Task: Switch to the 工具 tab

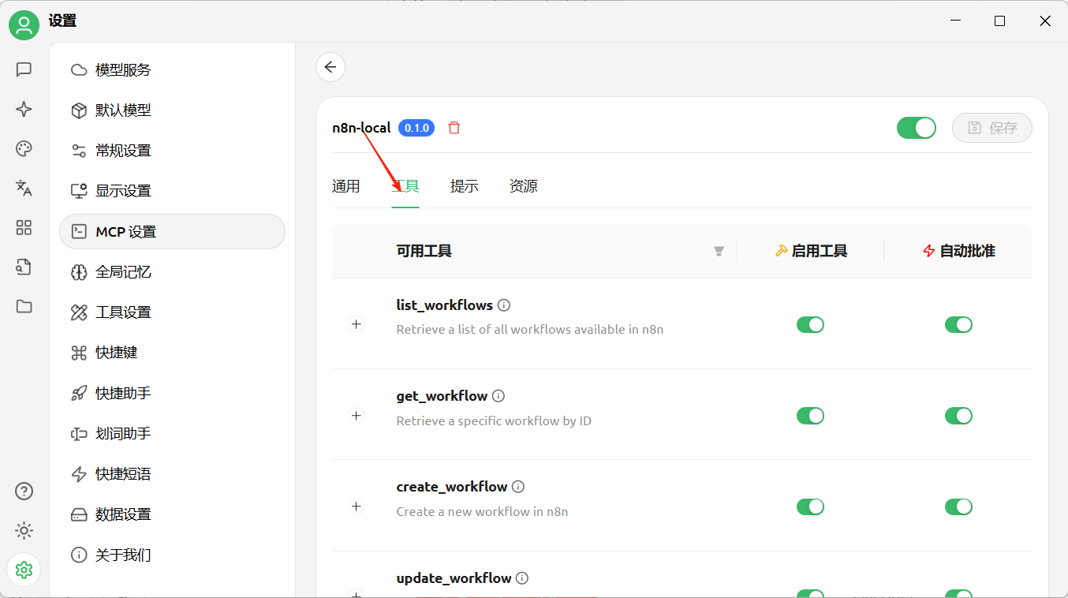Action: coord(405,186)
